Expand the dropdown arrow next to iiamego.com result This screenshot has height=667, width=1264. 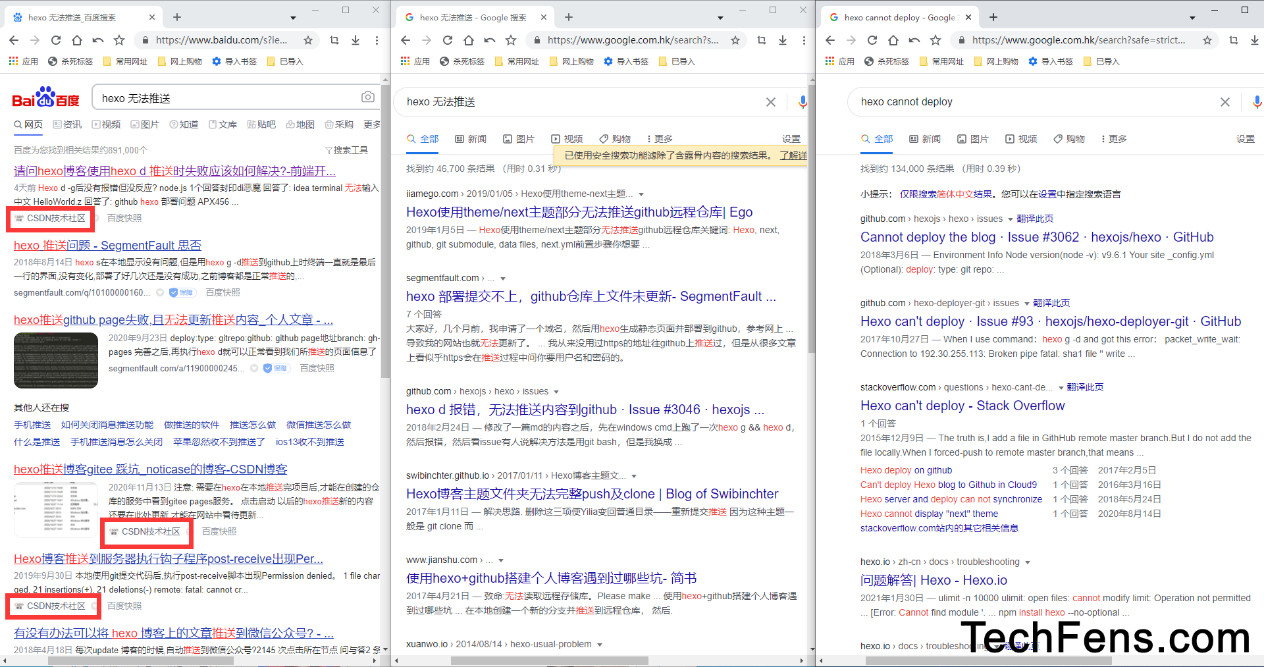[641, 194]
